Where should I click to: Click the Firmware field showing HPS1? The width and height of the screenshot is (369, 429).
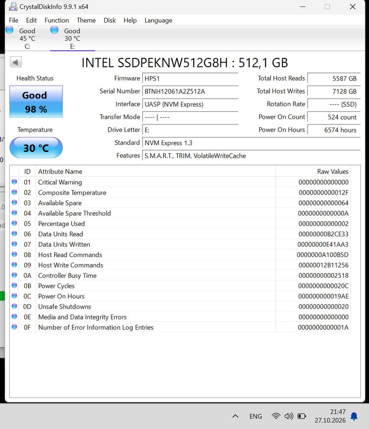pyautogui.click(x=190, y=78)
